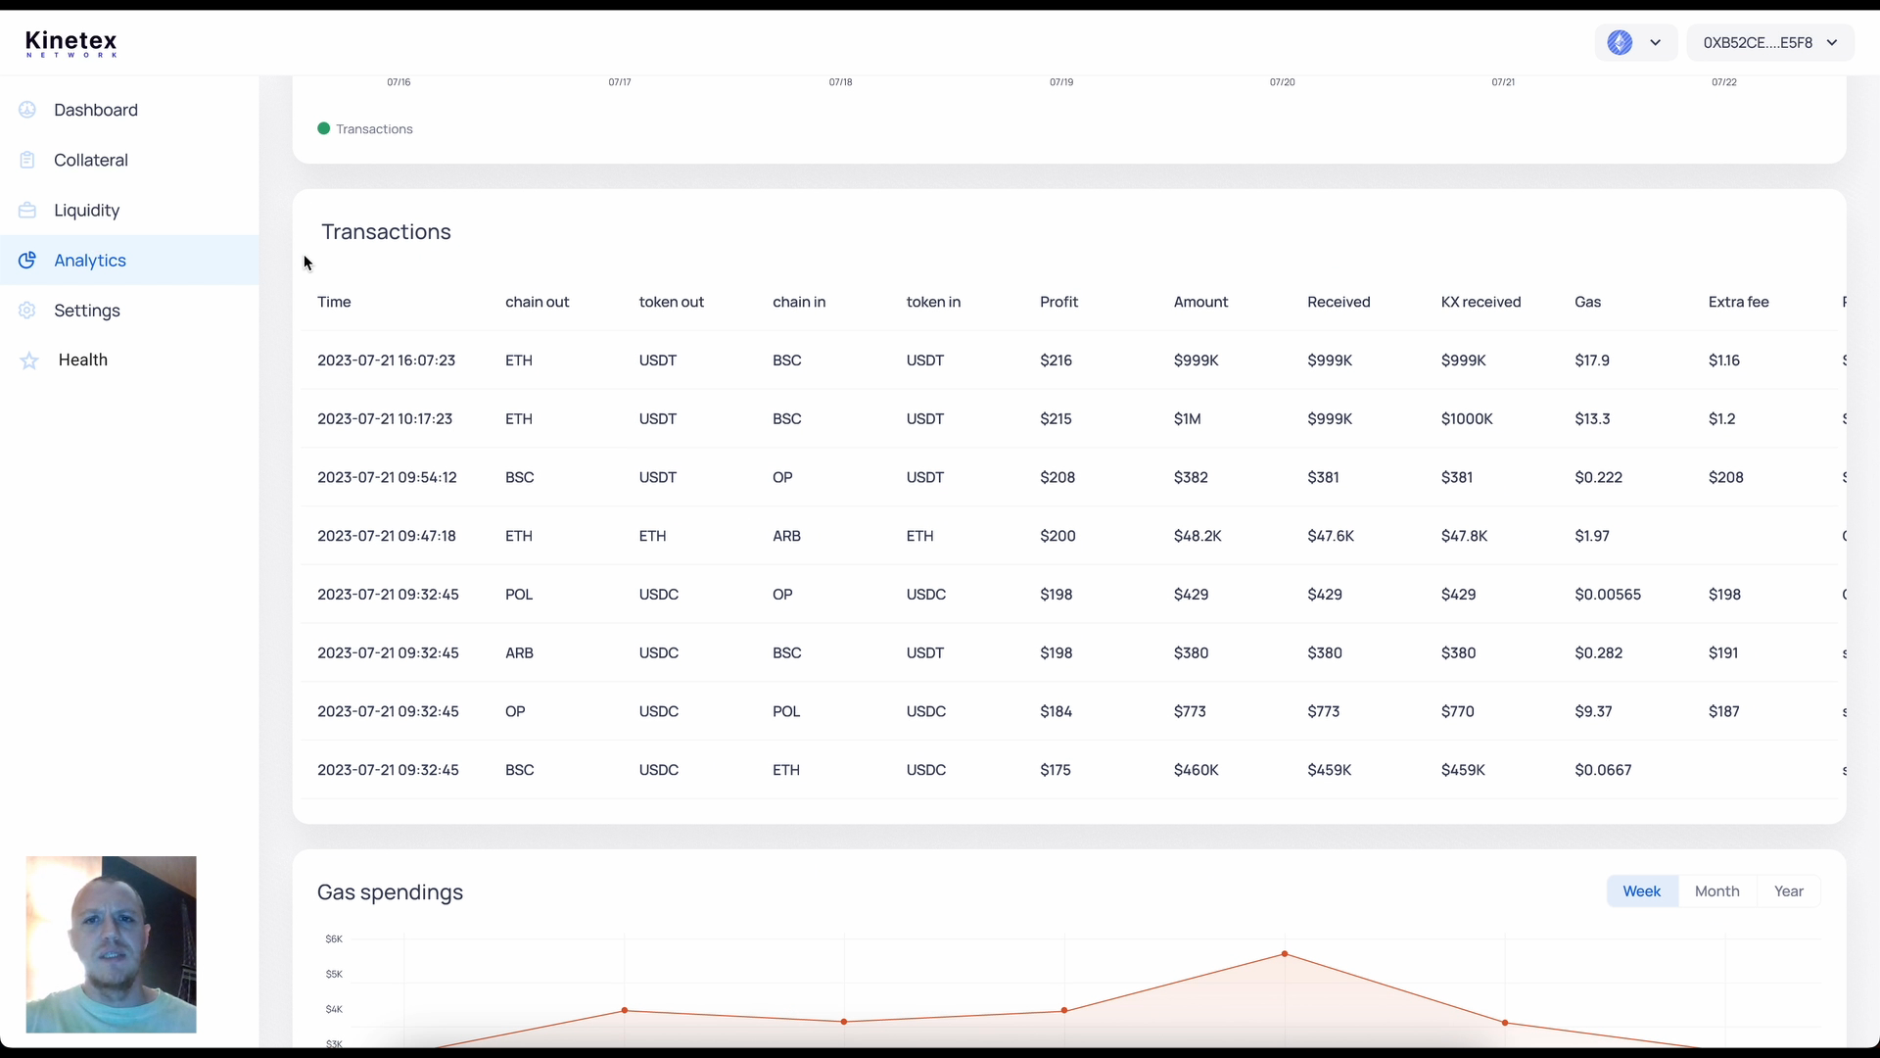
Task: Click the Dashboard sidebar icon
Action: point(27,110)
